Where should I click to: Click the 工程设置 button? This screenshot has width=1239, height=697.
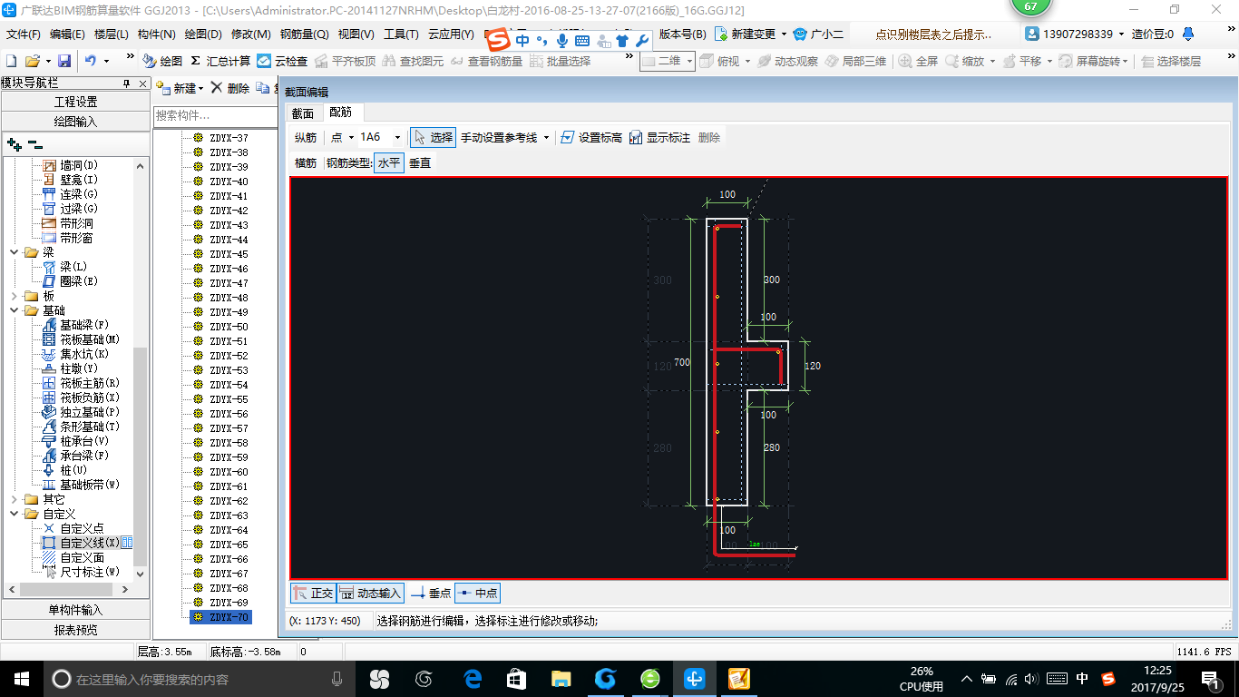[76, 102]
